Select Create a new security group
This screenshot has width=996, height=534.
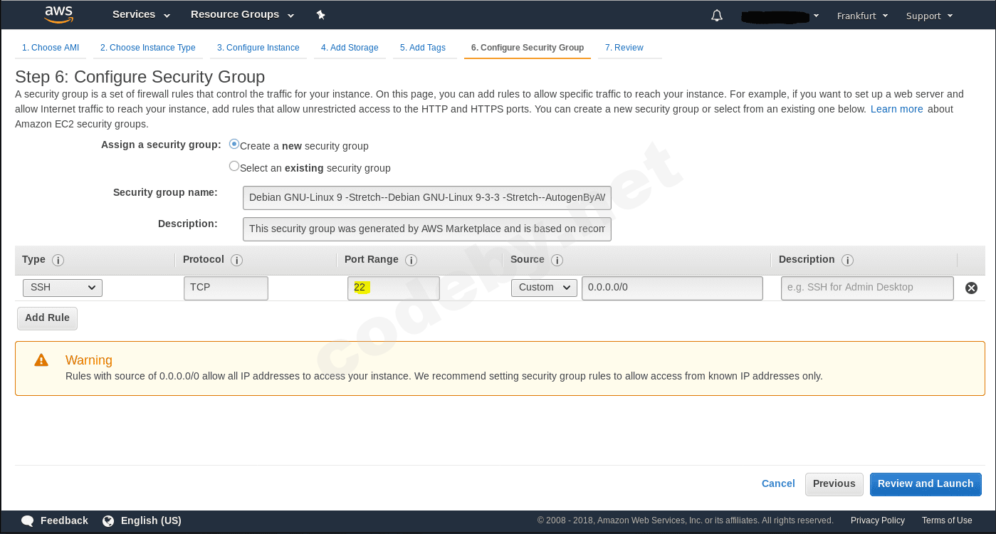(x=234, y=144)
